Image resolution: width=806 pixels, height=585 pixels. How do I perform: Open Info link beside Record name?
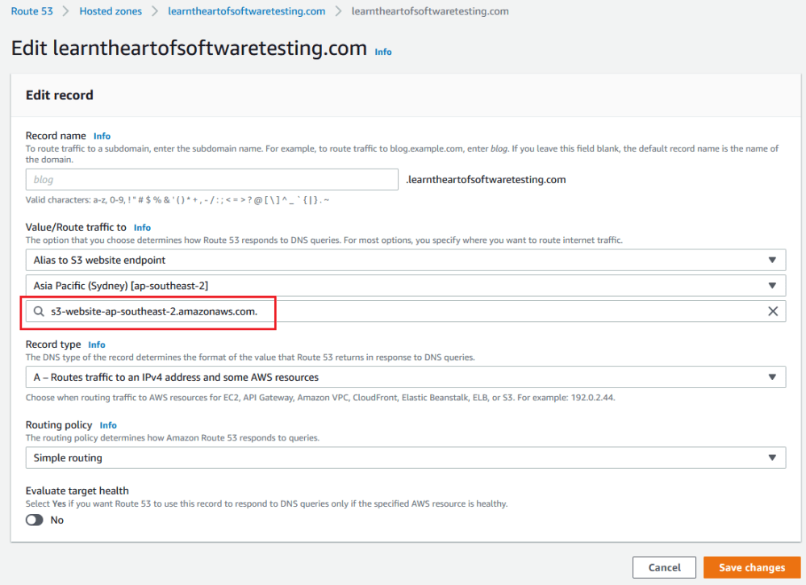tap(102, 136)
